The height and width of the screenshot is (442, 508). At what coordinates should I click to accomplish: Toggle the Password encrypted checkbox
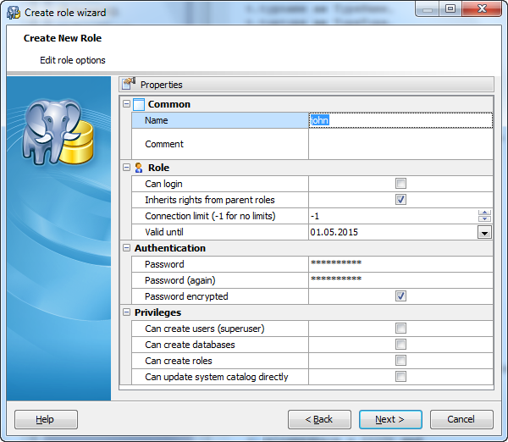click(400, 296)
